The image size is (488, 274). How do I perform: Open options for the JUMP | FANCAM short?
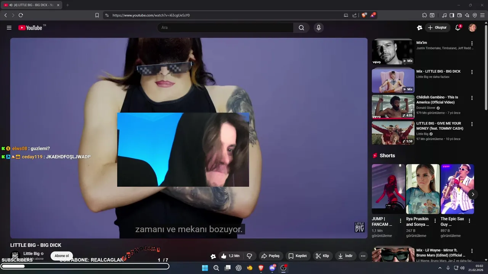[x=400, y=221]
